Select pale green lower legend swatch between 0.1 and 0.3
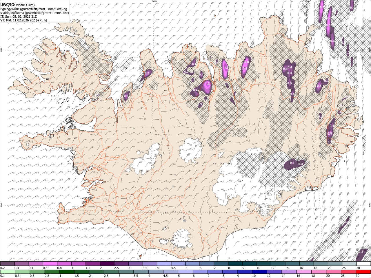This screenshot has height=278, width=371. (8, 272)
